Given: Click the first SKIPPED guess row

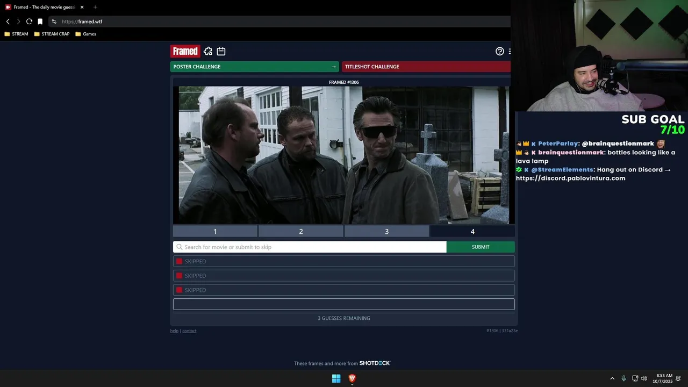Looking at the screenshot, I should (x=344, y=261).
